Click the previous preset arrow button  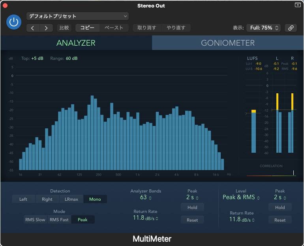point(33,28)
